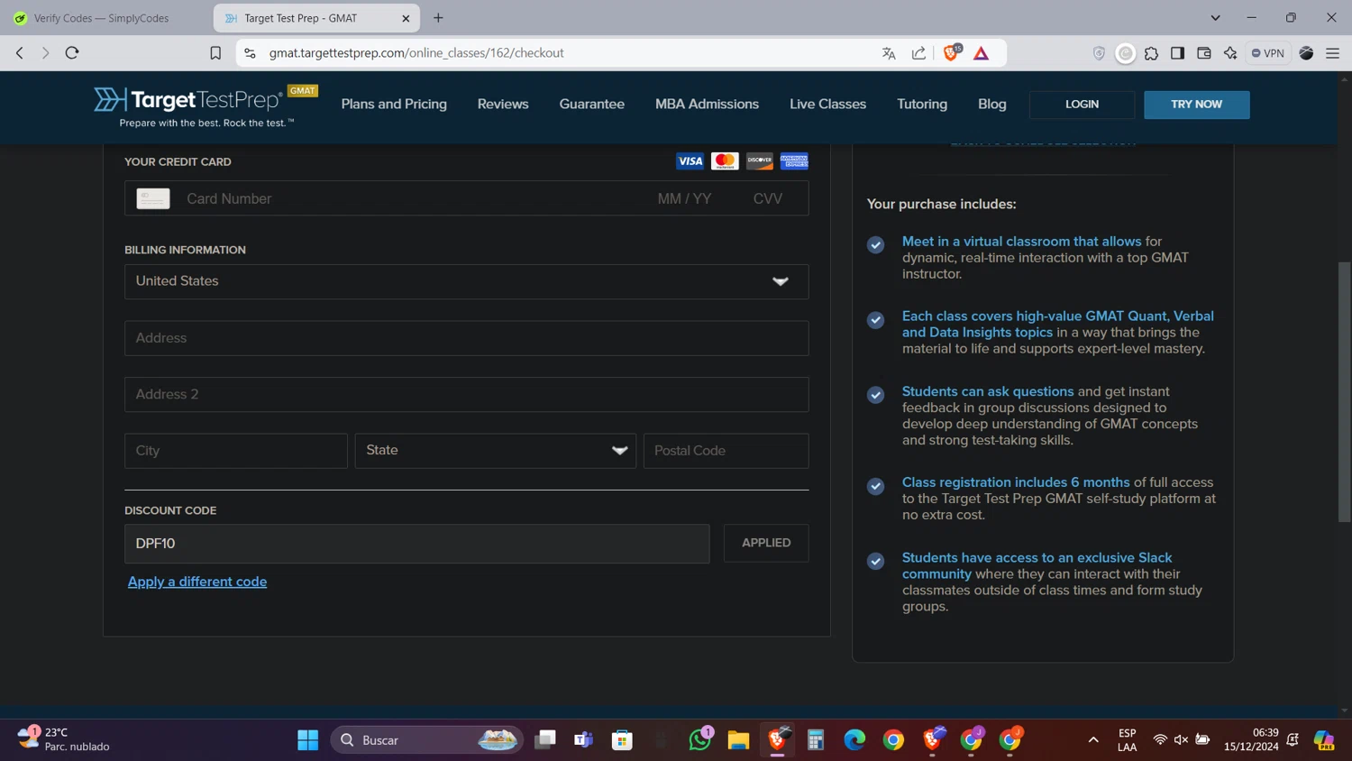Open MBA Admissions page
This screenshot has width=1352, height=761.
[x=707, y=105]
